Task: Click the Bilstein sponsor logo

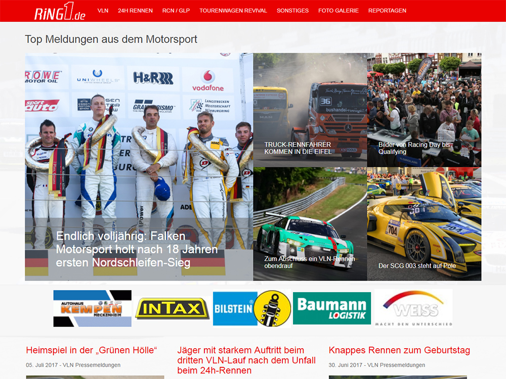Action: [251, 309]
